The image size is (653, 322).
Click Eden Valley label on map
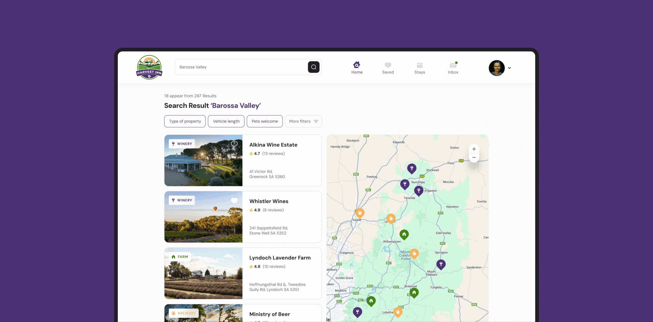point(443,233)
